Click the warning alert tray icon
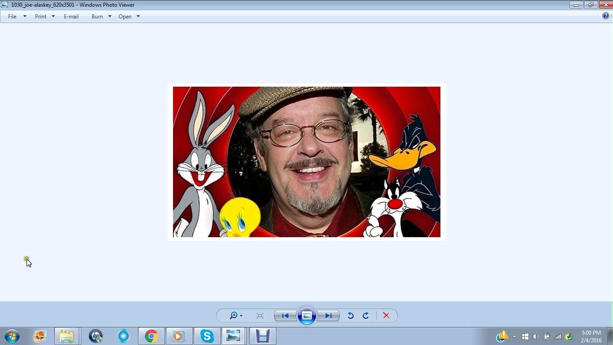 (x=502, y=336)
